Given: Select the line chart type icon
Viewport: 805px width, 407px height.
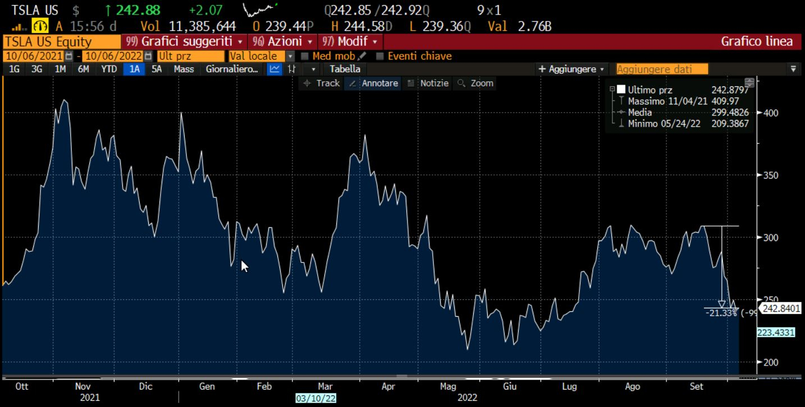Looking at the screenshot, I should (275, 69).
